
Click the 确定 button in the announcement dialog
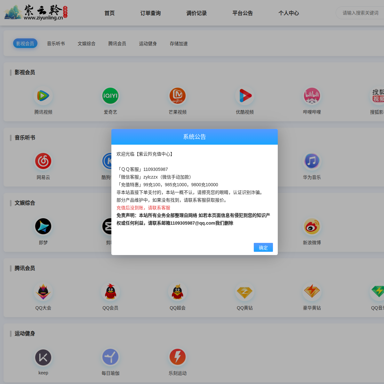(263, 247)
